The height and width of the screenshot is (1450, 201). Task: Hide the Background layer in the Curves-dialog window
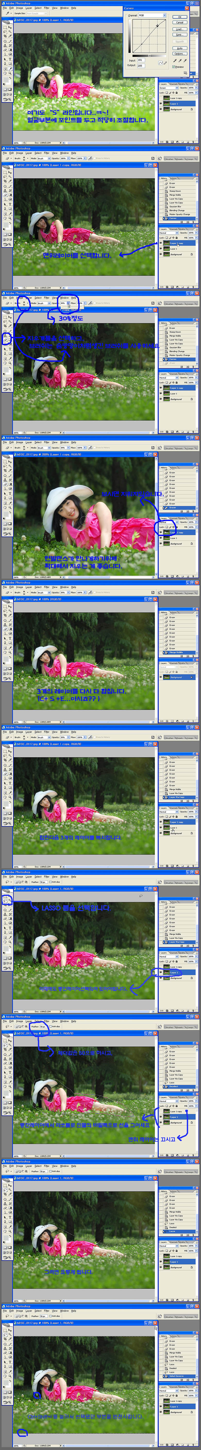(x=161, y=109)
